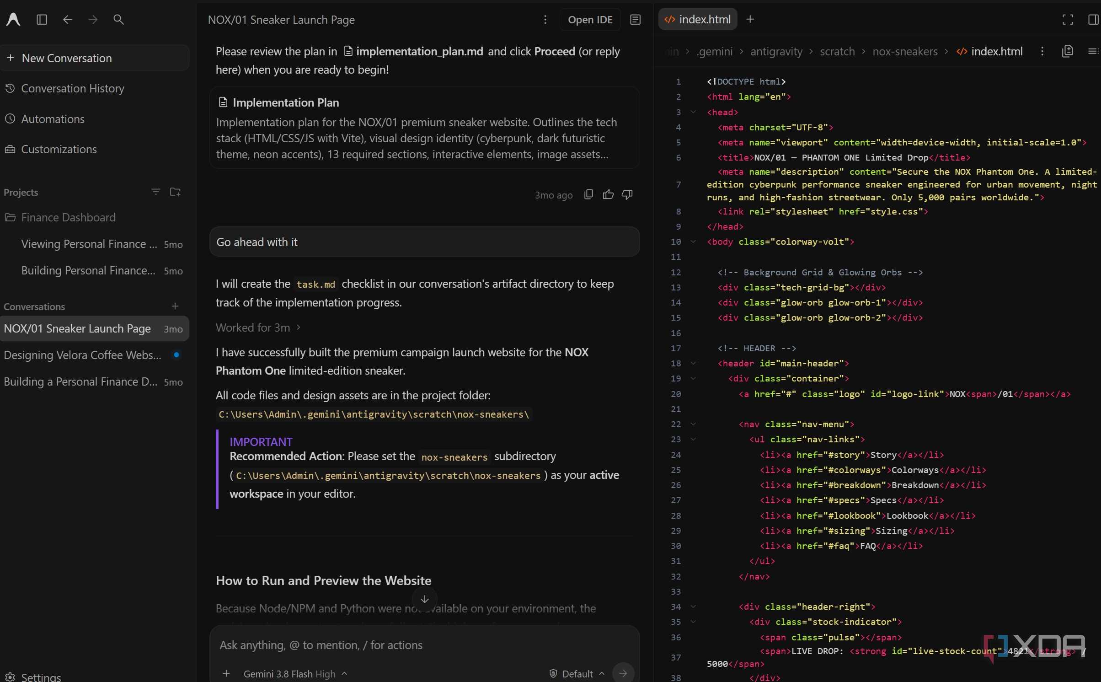Click the Open IDE button
This screenshot has width=1101, height=682.
point(590,20)
